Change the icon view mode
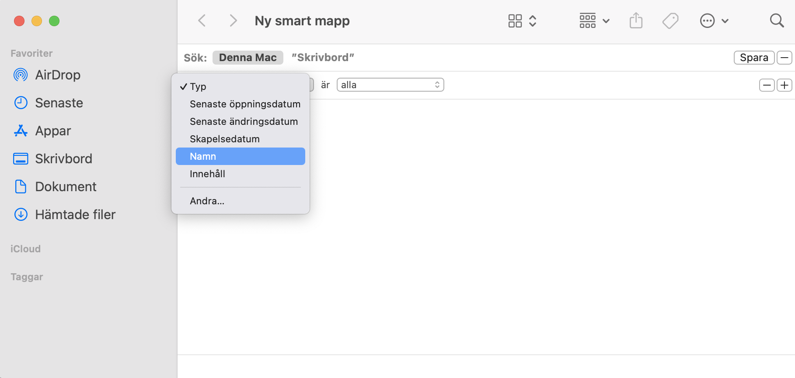Viewport: 795px width, 378px height. [522, 21]
